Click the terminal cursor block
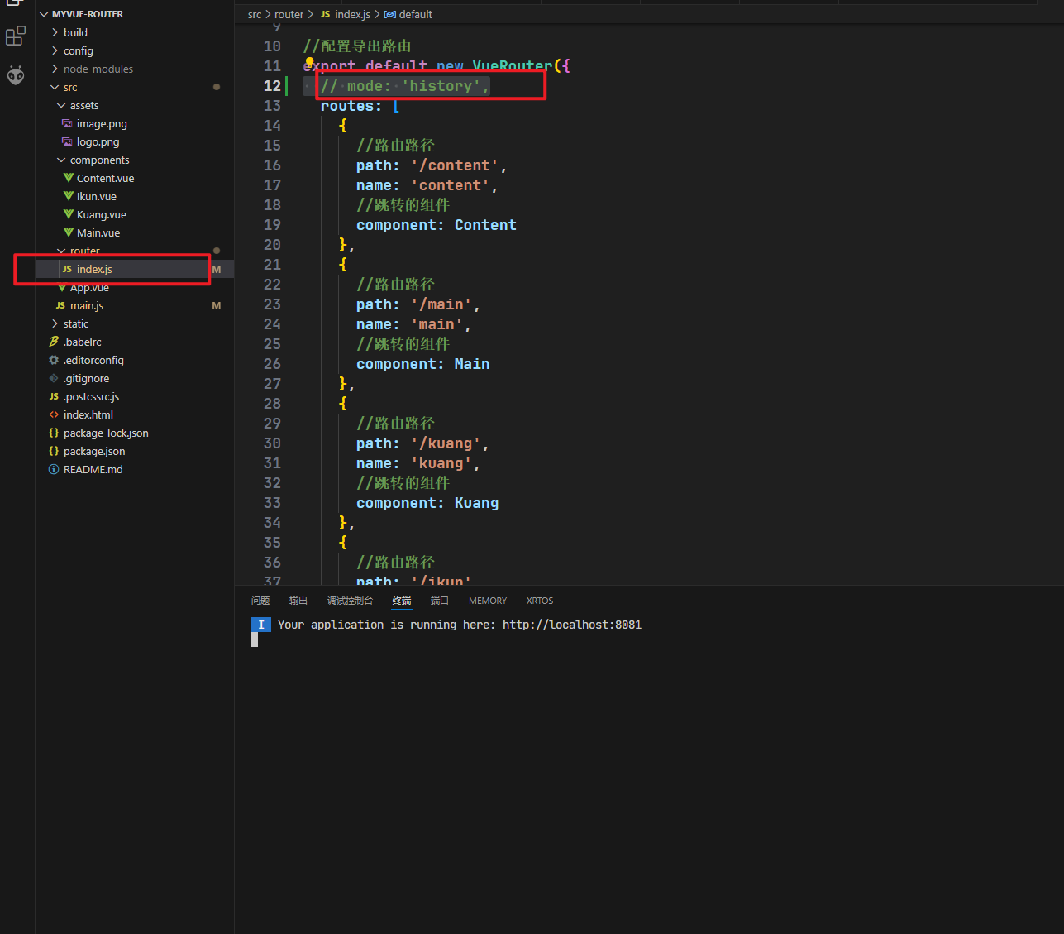 pyautogui.click(x=255, y=639)
